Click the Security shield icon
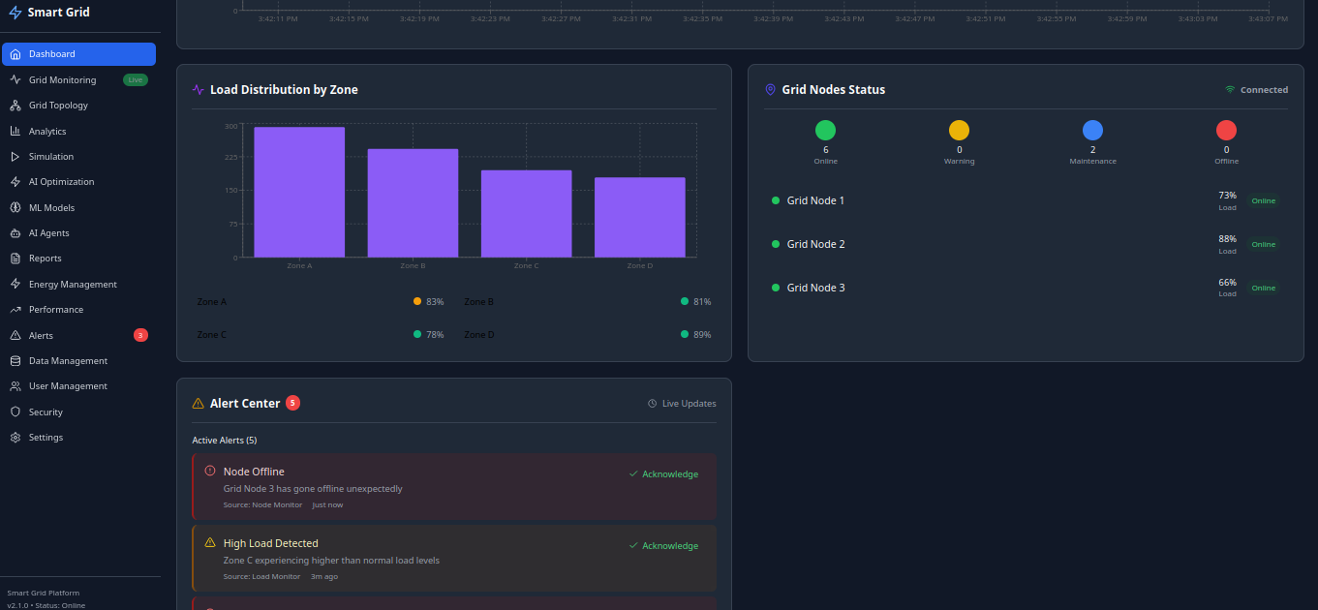The width and height of the screenshot is (1318, 610). point(15,412)
